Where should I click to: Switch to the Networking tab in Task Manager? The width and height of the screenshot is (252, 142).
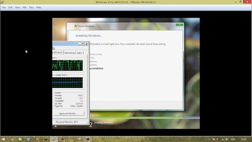(x=69, y=53)
